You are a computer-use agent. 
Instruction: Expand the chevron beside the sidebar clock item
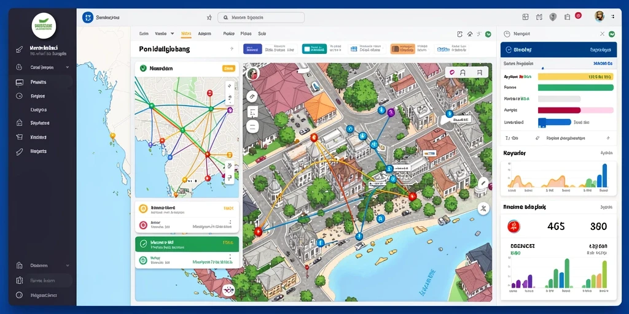pos(67,67)
